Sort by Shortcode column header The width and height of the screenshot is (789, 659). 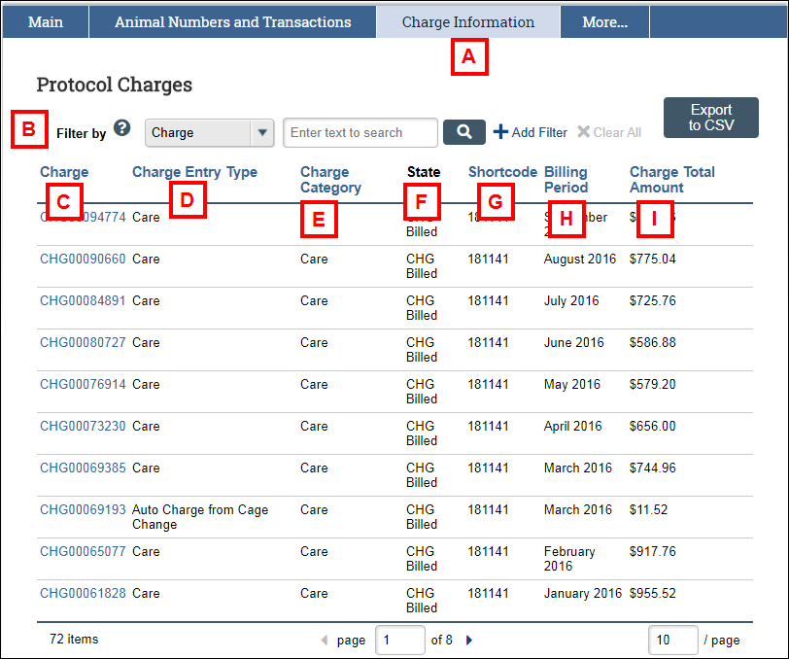click(x=502, y=172)
